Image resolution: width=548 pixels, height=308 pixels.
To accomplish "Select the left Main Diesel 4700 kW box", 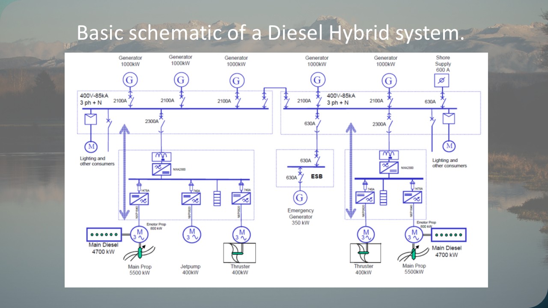I will coord(104,234).
